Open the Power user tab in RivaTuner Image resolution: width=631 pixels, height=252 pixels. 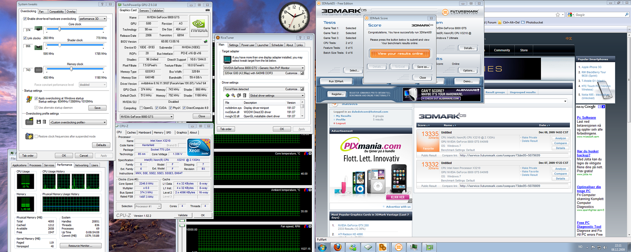248,45
